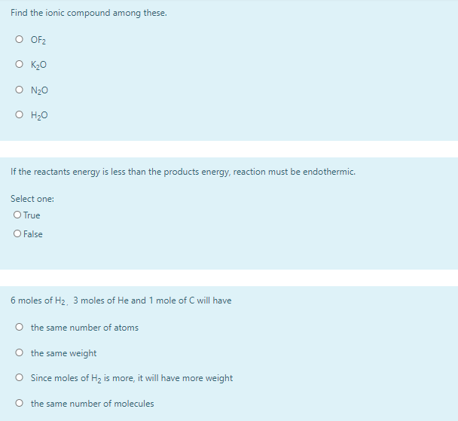Click the N2O answer label text
This screenshot has width=458, height=421.
[39, 90]
